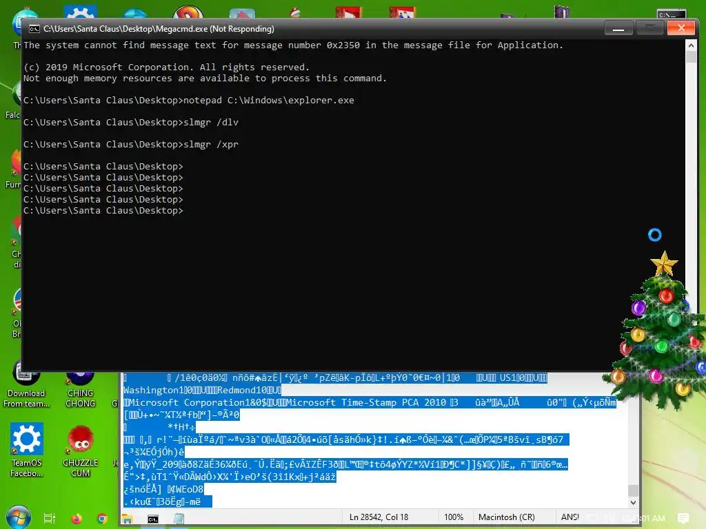The height and width of the screenshot is (529, 706).
Task: Click the 'Macintosh (CR)' line ending status
Action: pyautogui.click(x=507, y=517)
